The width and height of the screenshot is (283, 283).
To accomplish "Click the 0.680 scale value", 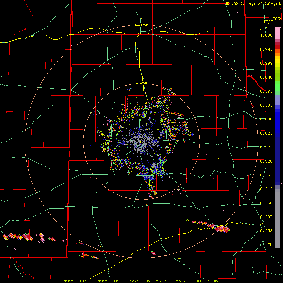I will click(266, 119).
